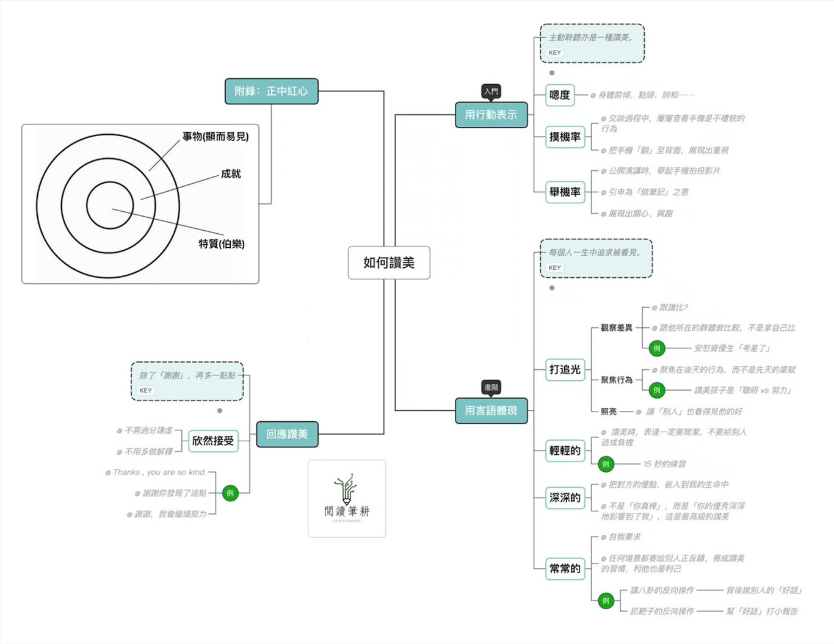The width and height of the screenshot is (834, 644).
Task: Click the KEY tag under 除了「謝謝」
Action: click(145, 391)
